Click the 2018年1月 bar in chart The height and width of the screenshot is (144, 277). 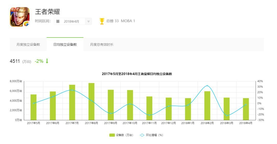pyautogui.click(x=188, y=109)
